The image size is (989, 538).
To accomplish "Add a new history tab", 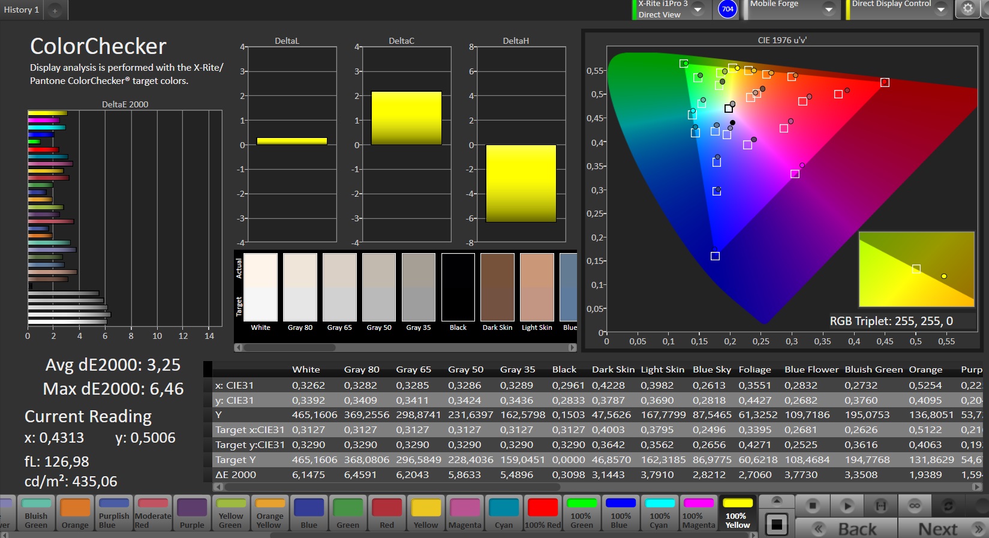I will [55, 10].
